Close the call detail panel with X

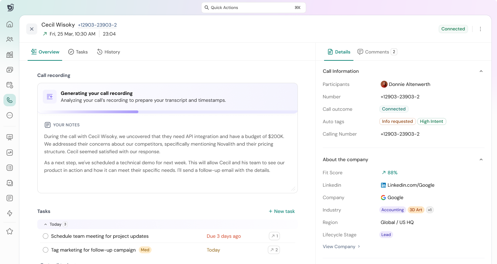(x=32, y=29)
